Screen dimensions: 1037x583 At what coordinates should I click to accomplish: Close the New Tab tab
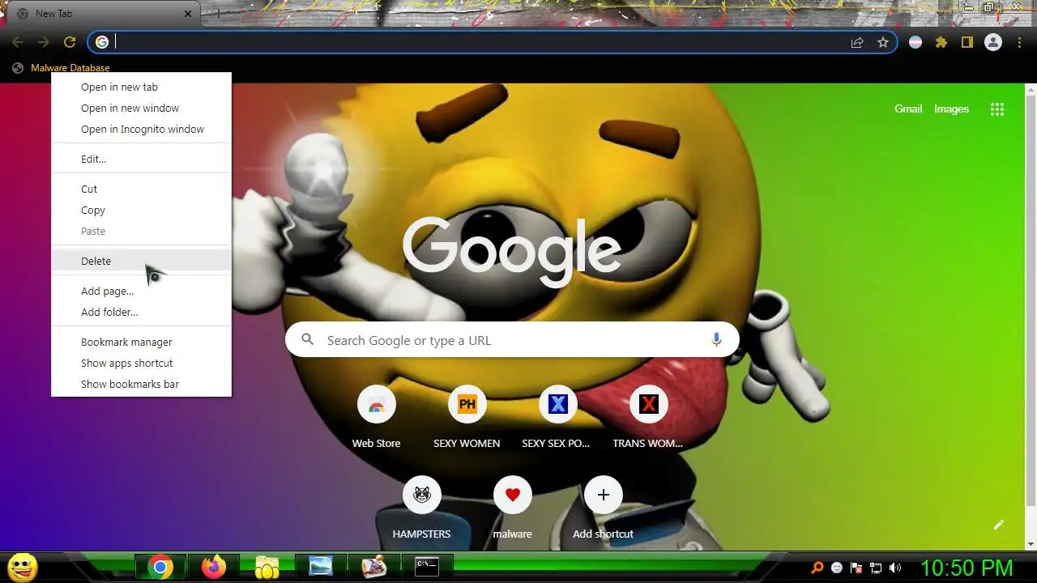pos(188,14)
